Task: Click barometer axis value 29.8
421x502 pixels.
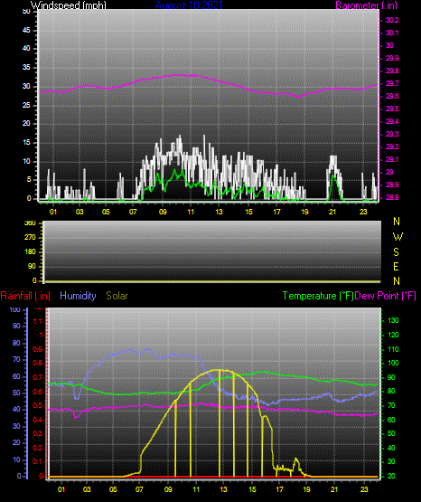Action: [392, 71]
